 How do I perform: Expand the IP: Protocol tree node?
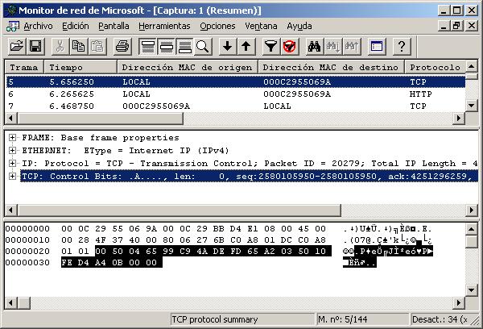tap(13, 163)
